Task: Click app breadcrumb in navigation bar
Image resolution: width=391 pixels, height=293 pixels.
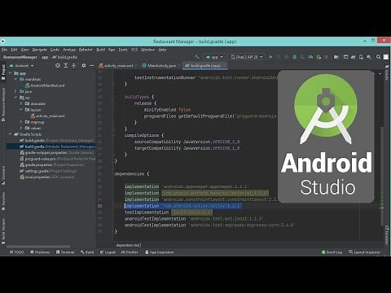Action: [x=45, y=57]
